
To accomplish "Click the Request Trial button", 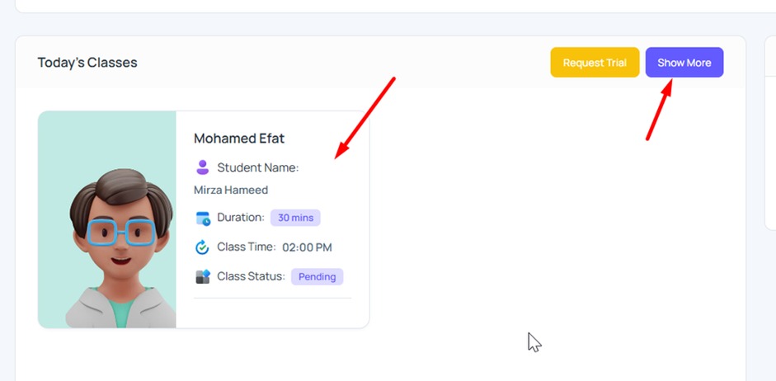I will [595, 63].
